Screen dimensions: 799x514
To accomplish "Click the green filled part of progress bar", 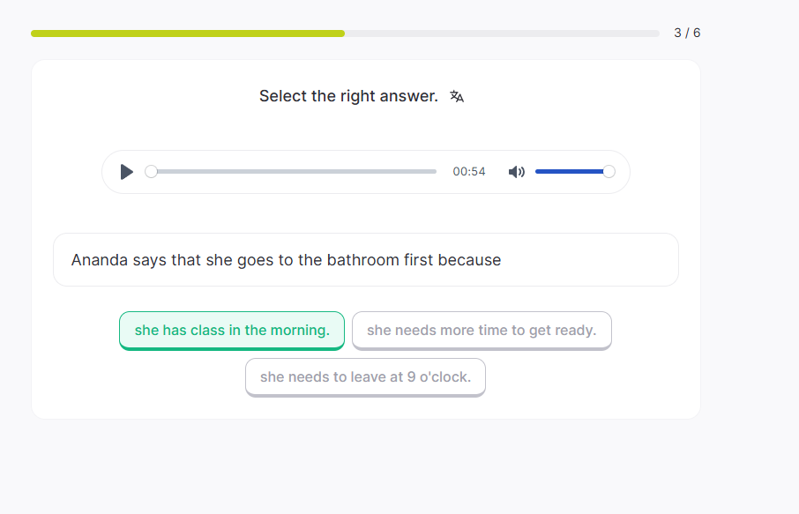I will [187, 34].
